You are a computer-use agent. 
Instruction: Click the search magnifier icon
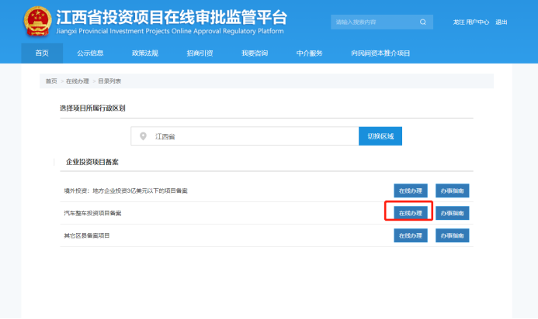click(423, 22)
